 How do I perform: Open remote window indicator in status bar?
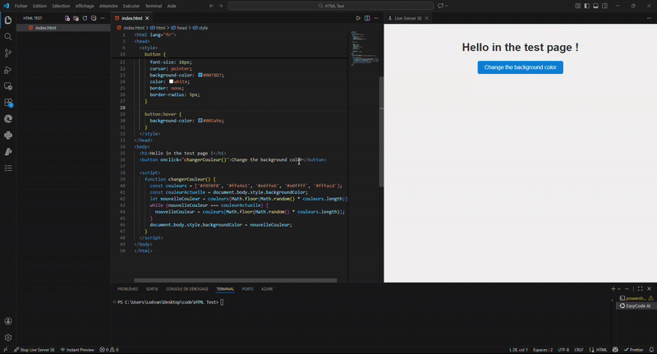point(5,350)
